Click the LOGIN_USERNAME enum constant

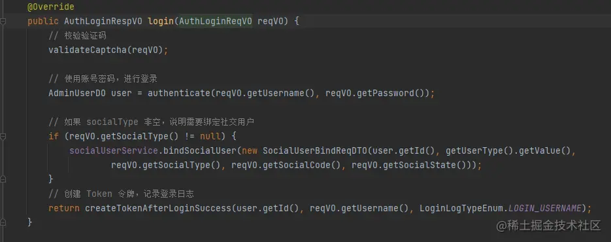click(x=545, y=208)
